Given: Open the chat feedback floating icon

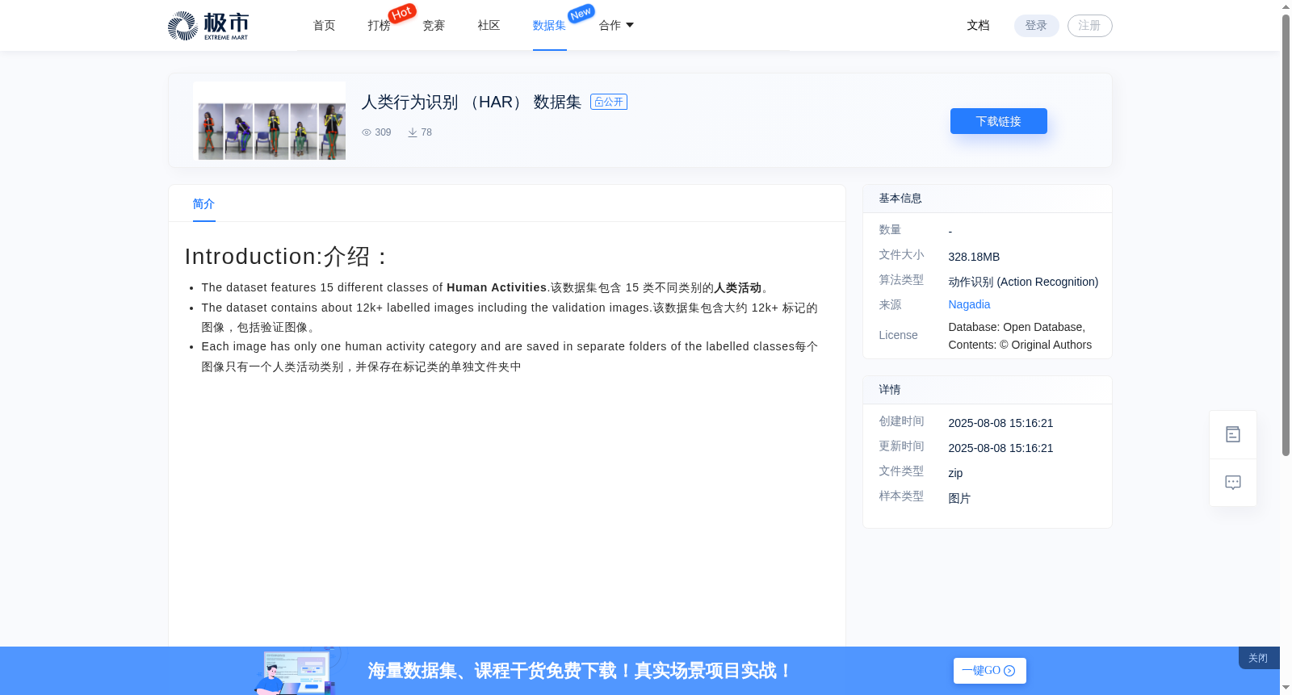Looking at the screenshot, I should point(1233,483).
